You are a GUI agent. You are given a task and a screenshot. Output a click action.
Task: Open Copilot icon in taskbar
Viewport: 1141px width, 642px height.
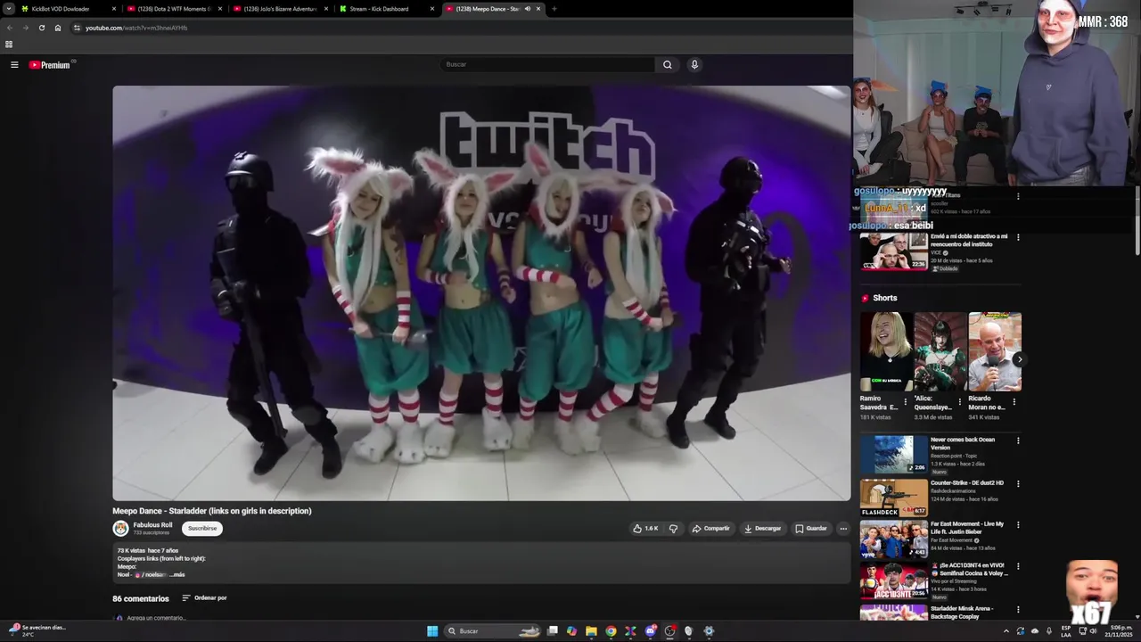click(x=571, y=630)
